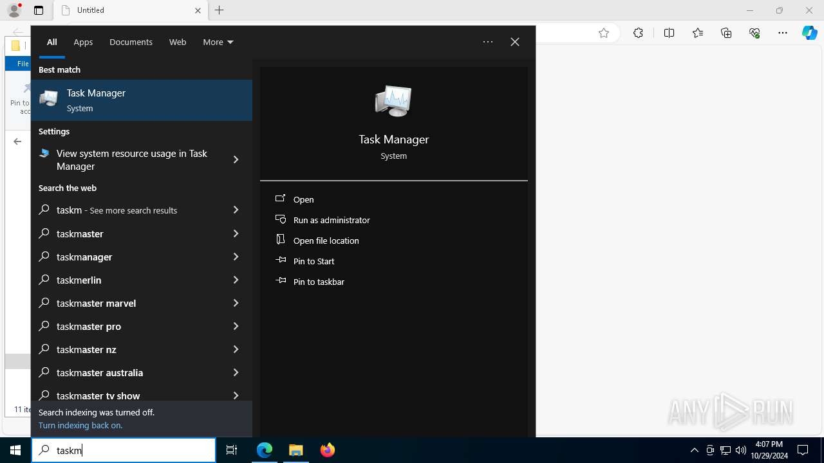
Task: Click Turn indexing back on link
Action: [x=80, y=425]
